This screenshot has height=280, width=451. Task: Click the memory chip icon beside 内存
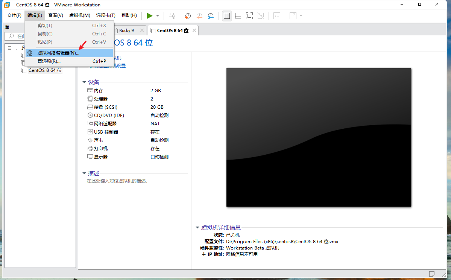(x=90, y=90)
